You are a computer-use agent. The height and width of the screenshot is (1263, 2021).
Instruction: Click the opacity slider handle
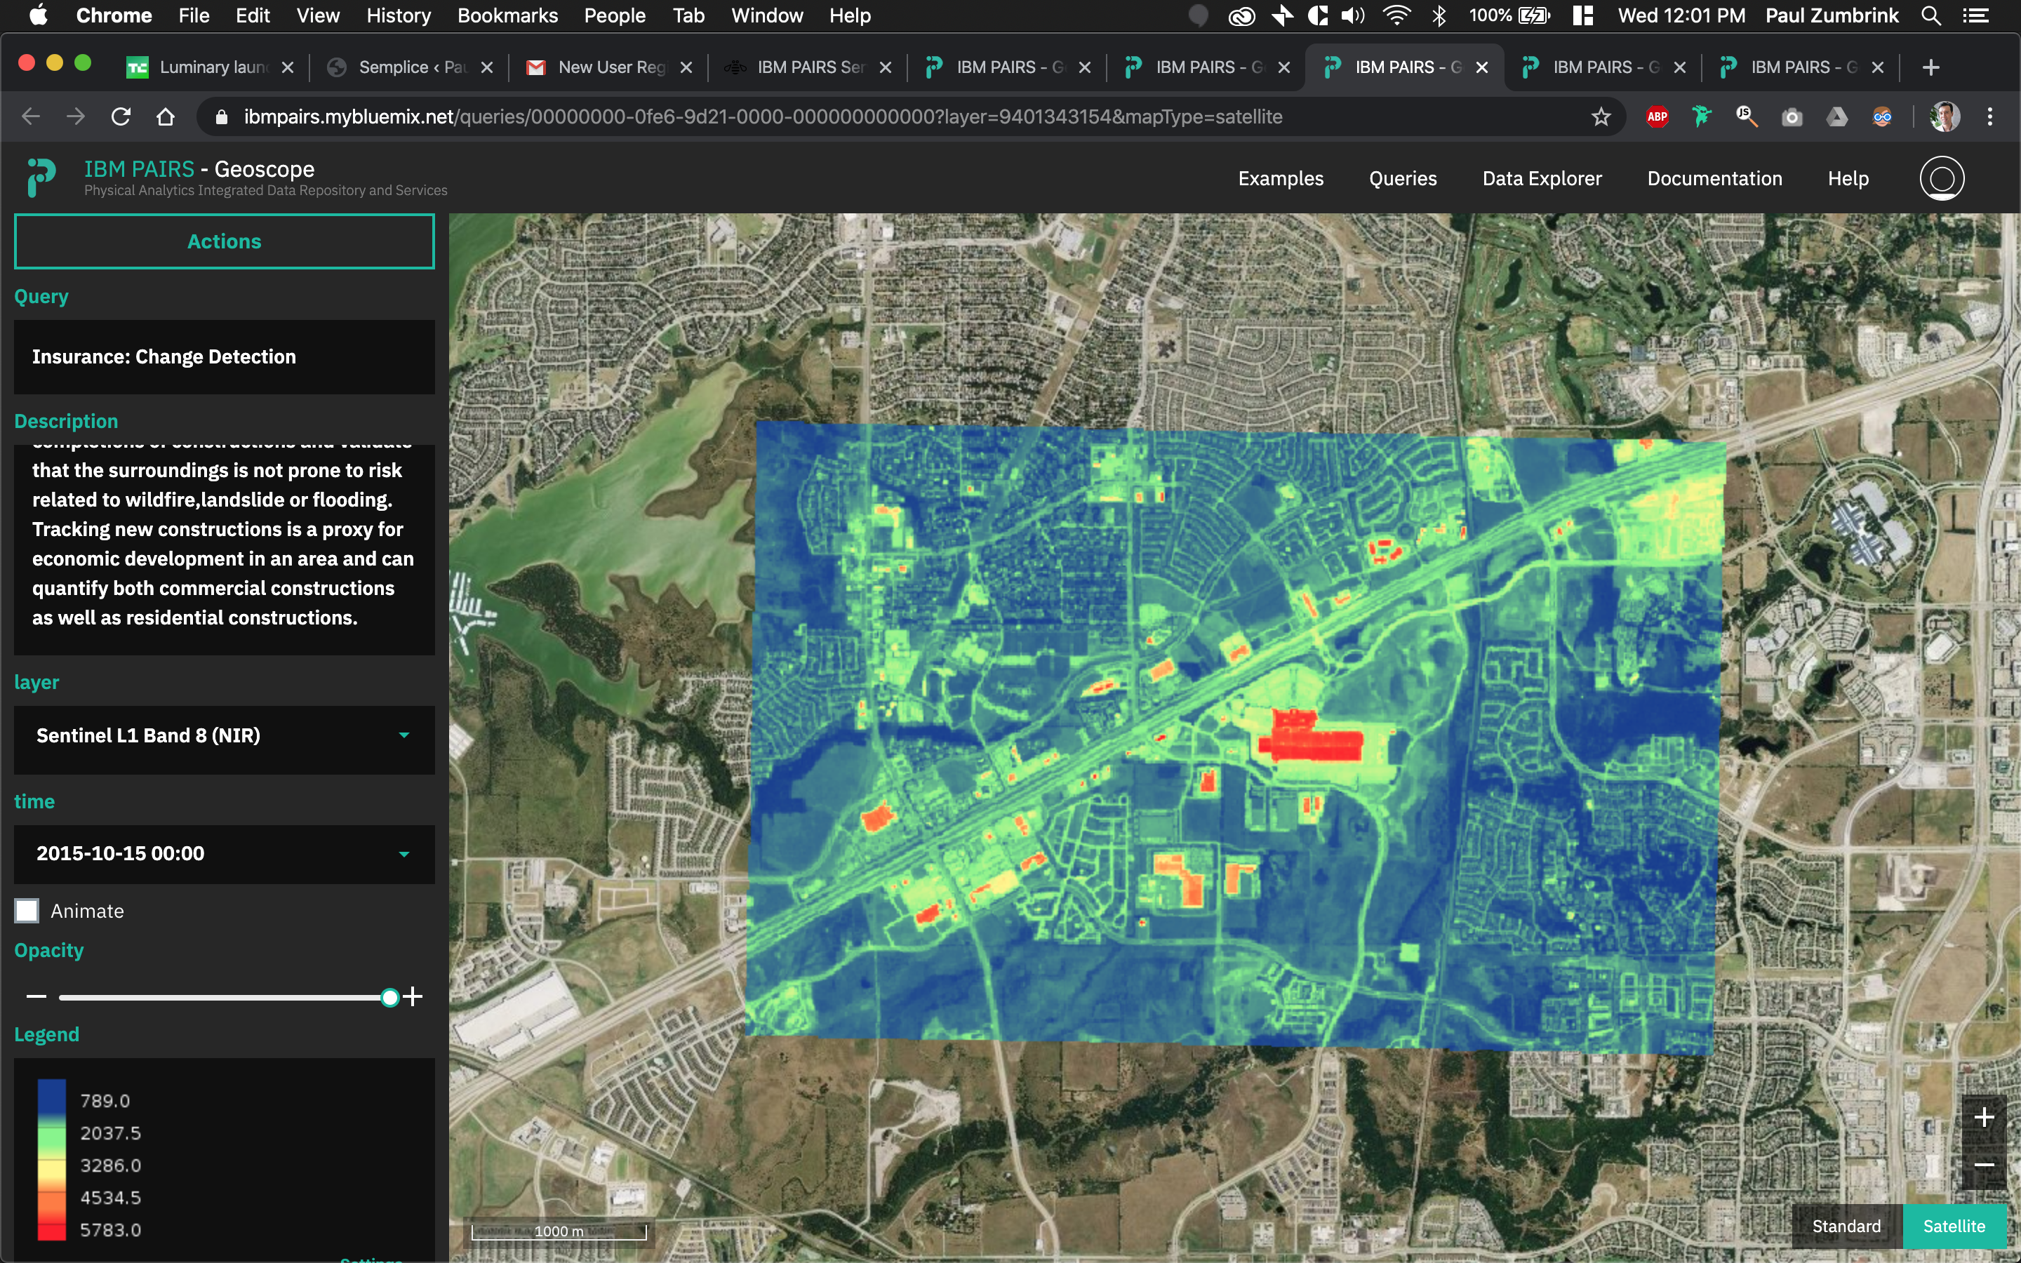(389, 997)
